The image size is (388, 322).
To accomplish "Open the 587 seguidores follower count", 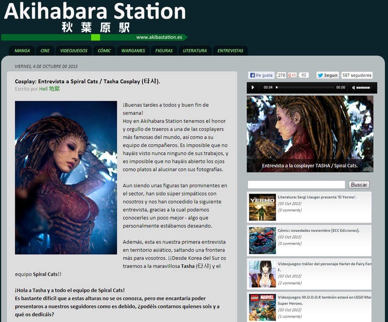I will (x=357, y=75).
